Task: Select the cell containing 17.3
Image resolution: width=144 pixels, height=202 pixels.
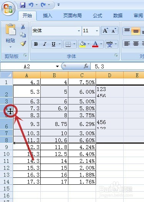Action: [26, 182]
